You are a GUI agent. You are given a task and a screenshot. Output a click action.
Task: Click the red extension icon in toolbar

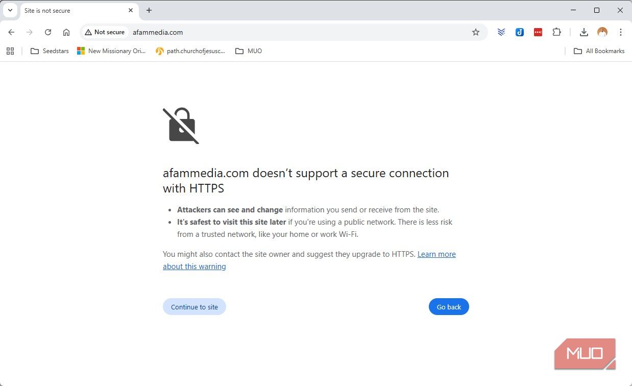click(x=538, y=32)
